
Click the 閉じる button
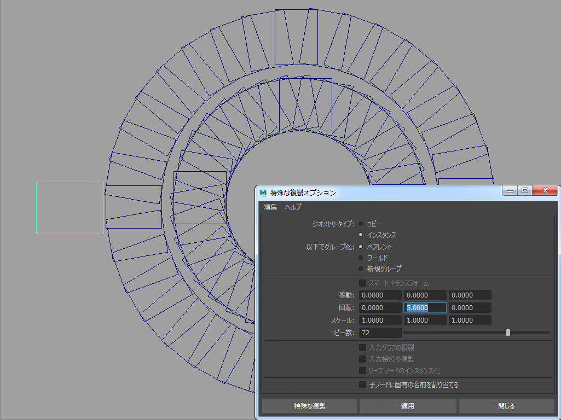point(506,406)
